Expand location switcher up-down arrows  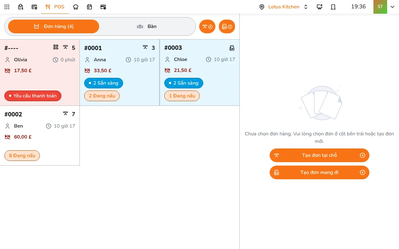(306, 7)
